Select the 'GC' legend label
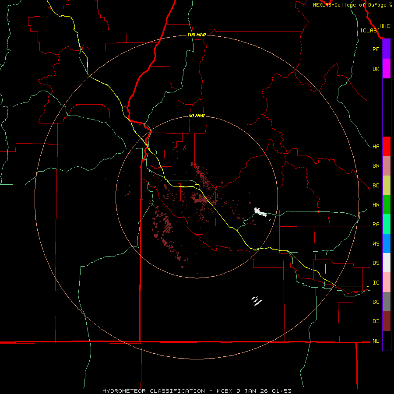 tap(376, 302)
